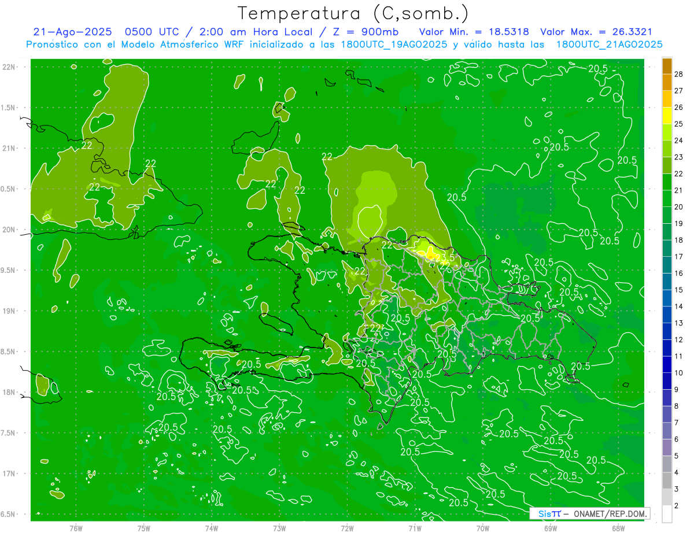This screenshot has height=536, width=694.
Task: Click the "19N" latitude axis label
Action: pos(9,311)
